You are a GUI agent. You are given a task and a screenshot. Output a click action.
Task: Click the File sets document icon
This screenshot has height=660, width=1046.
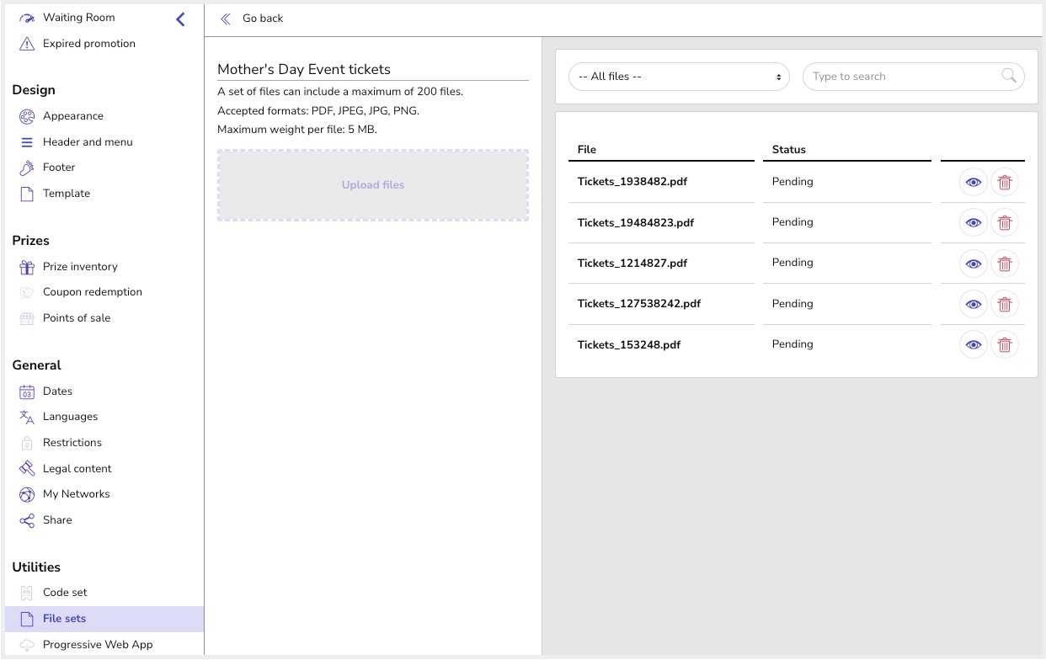pyautogui.click(x=27, y=619)
